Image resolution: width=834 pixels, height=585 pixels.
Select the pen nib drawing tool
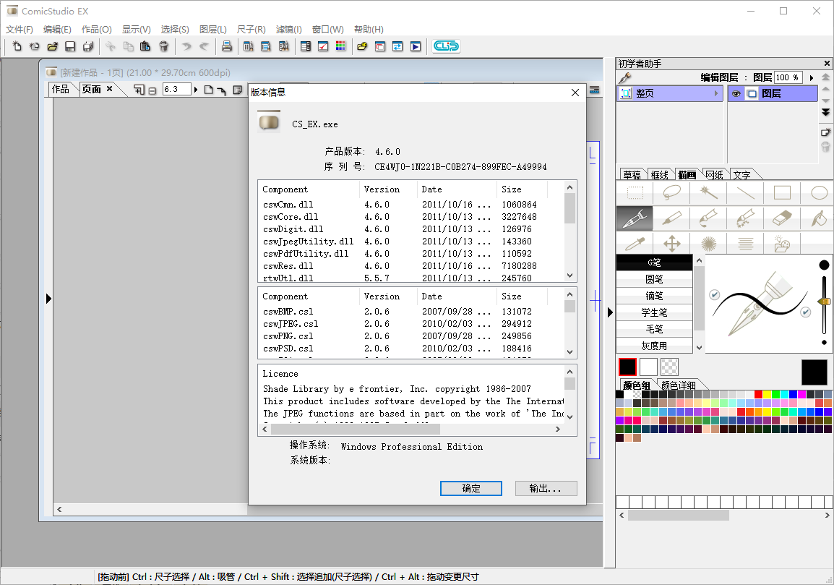point(635,218)
